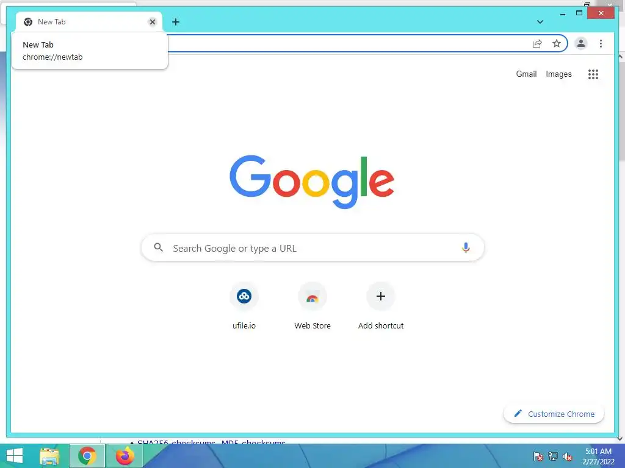Screen dimensions: 625x468
Task: Click the muted volume tray icon
Action: [x=567, y=456]
